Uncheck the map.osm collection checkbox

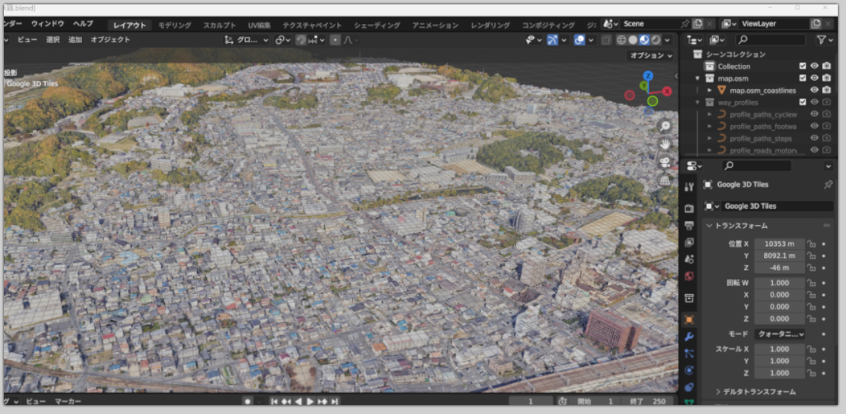[803, 78]
